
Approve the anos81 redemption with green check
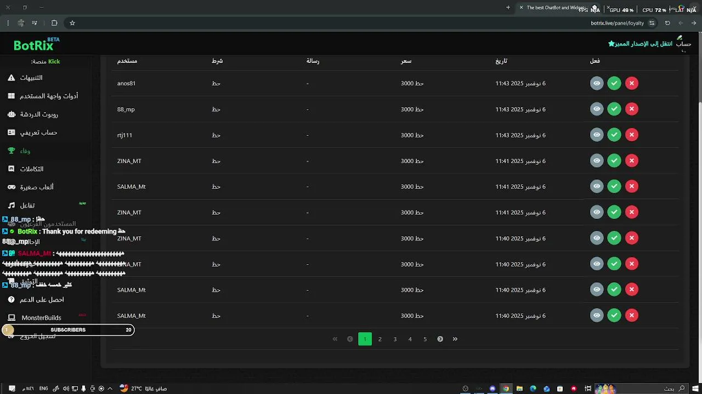[614, 83]
